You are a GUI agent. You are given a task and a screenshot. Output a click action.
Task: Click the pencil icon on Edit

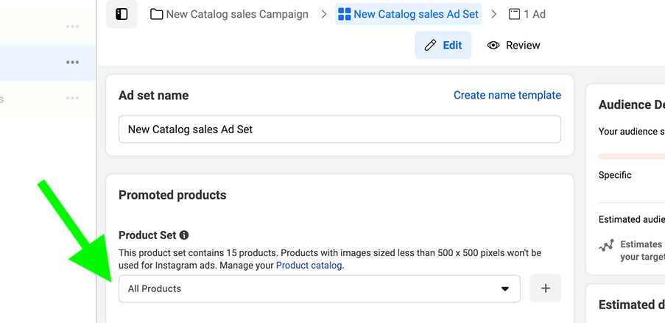click(x=430, y=45)
